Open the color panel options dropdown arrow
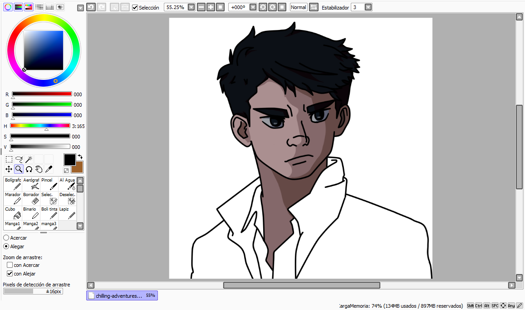Image resolution: width=525 pixels, height=310 pixels. (80, 8)
